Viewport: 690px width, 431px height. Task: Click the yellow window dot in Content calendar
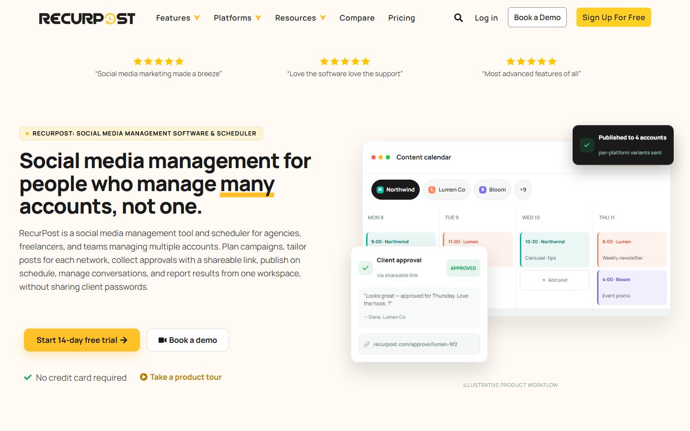click(x=381, y=157)
